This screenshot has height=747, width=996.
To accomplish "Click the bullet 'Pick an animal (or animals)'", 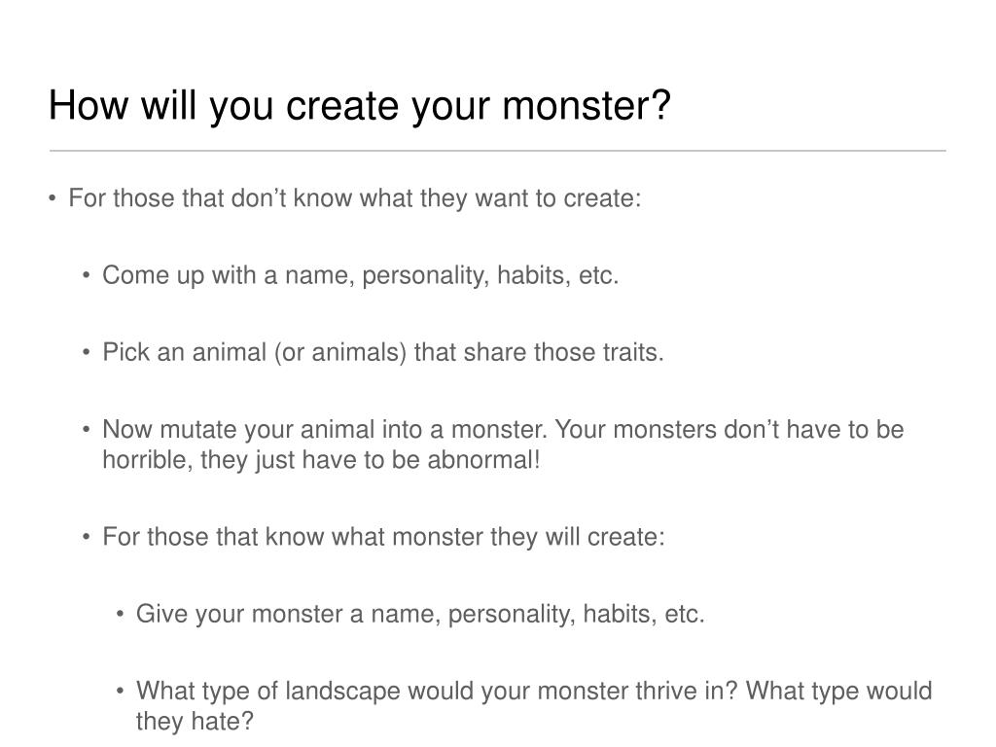I will 254,352.
